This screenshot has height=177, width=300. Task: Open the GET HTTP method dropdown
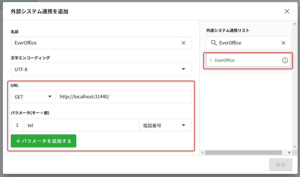33,97
